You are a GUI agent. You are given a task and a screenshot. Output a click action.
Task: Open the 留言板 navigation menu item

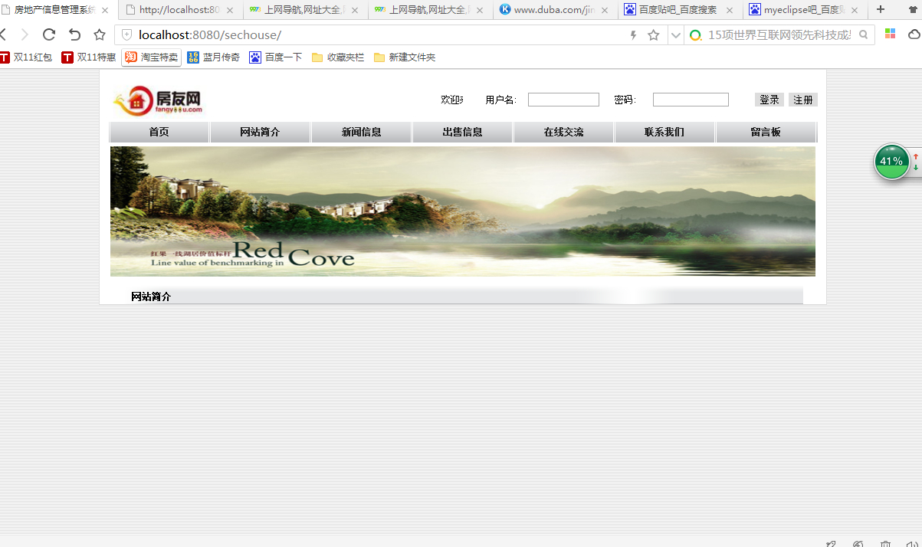click(x=766, y=133)
